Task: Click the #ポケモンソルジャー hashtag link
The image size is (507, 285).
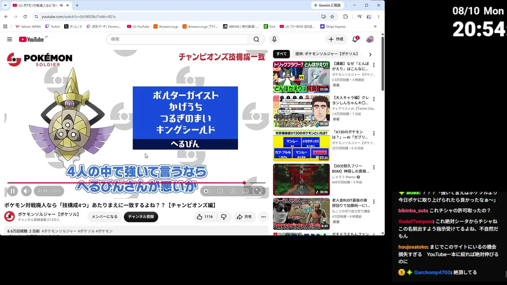Action: [59, 231]
